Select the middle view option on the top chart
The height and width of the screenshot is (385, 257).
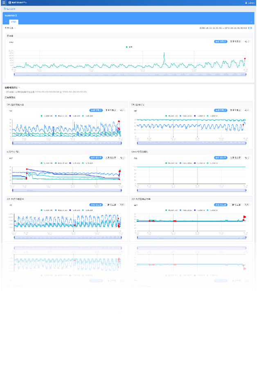tap(235, 41)
